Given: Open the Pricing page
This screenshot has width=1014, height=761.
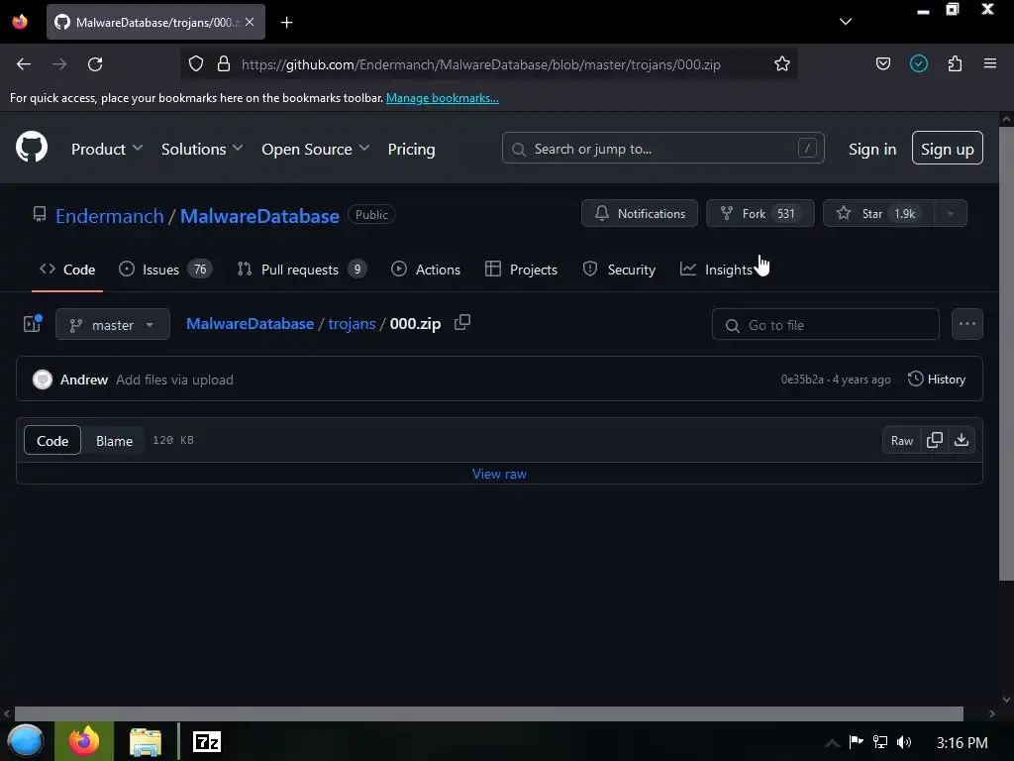Looking at the screenshot, I should point(411,149).
